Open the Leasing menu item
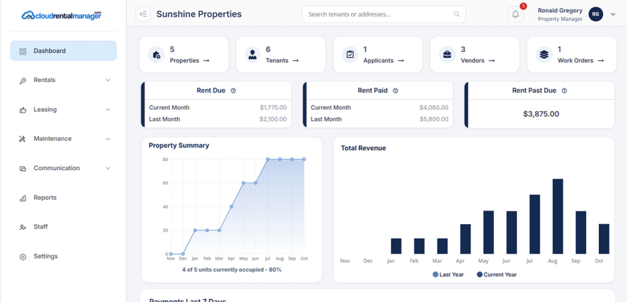627x302 pixels. (64, 110)
